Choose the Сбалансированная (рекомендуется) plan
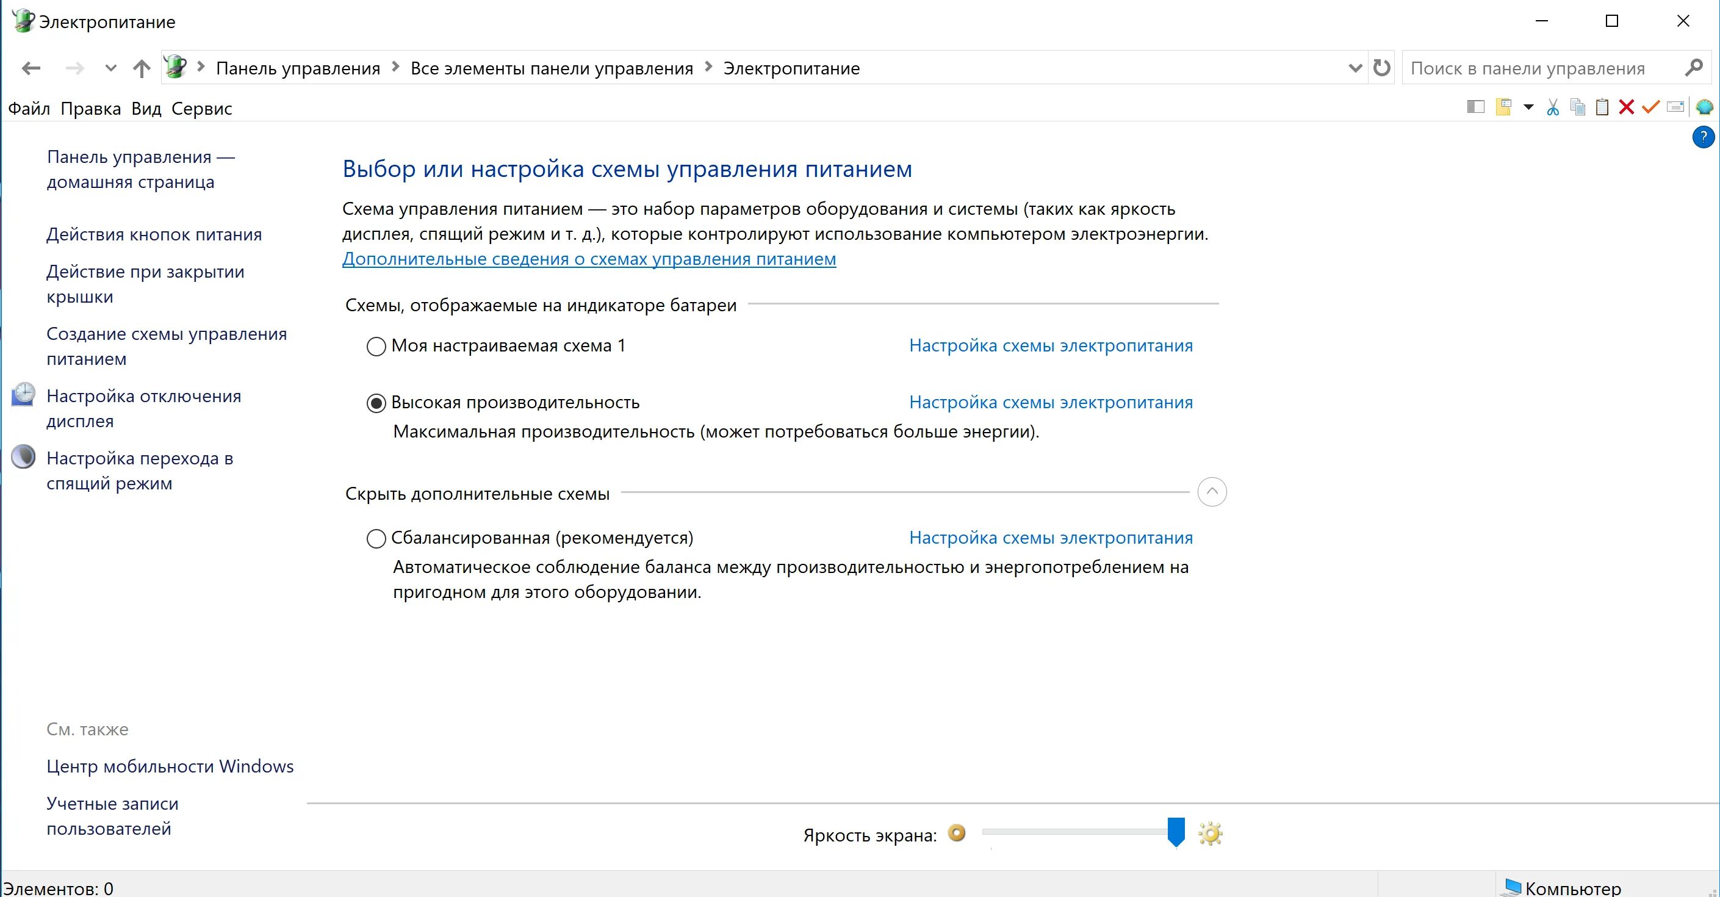Image resolution: width=1720 pixels, height=897 pixels. tap(376, 538)
